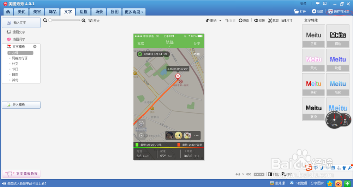Select the 文字 tab
The width and height of the screenshot is (353, 187).
[x=68, y=12]
